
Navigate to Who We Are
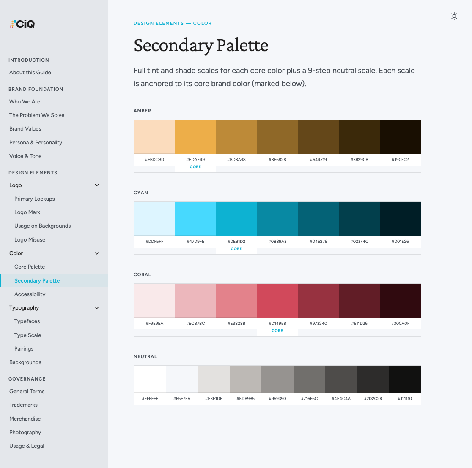(x=25, y=101)
